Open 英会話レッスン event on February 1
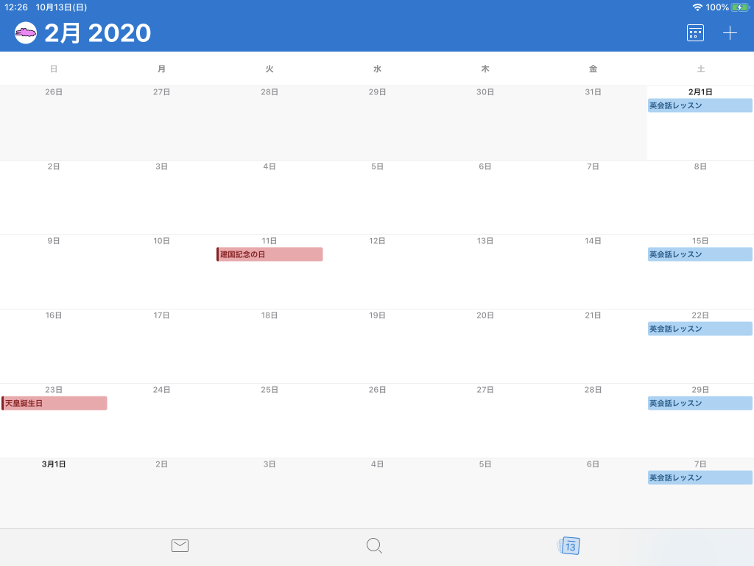Screen dimensions: 754x566 point(700,105)
